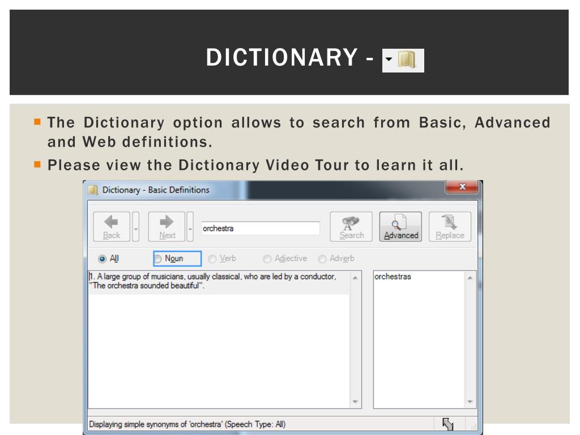The image size is (580, 435).
Task: Click definitions pane scroll down arrow
Action: point(355,402)
